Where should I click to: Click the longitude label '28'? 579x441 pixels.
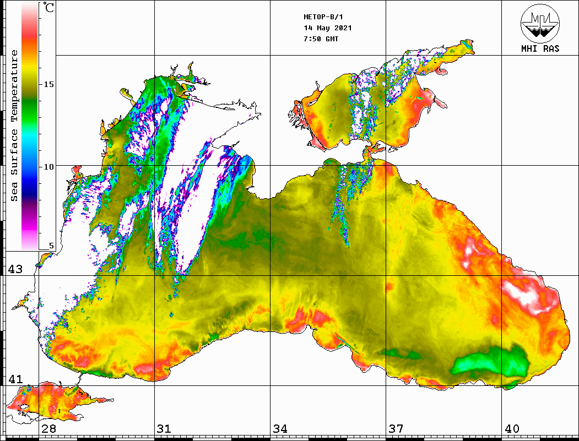(x=48, y=428)
